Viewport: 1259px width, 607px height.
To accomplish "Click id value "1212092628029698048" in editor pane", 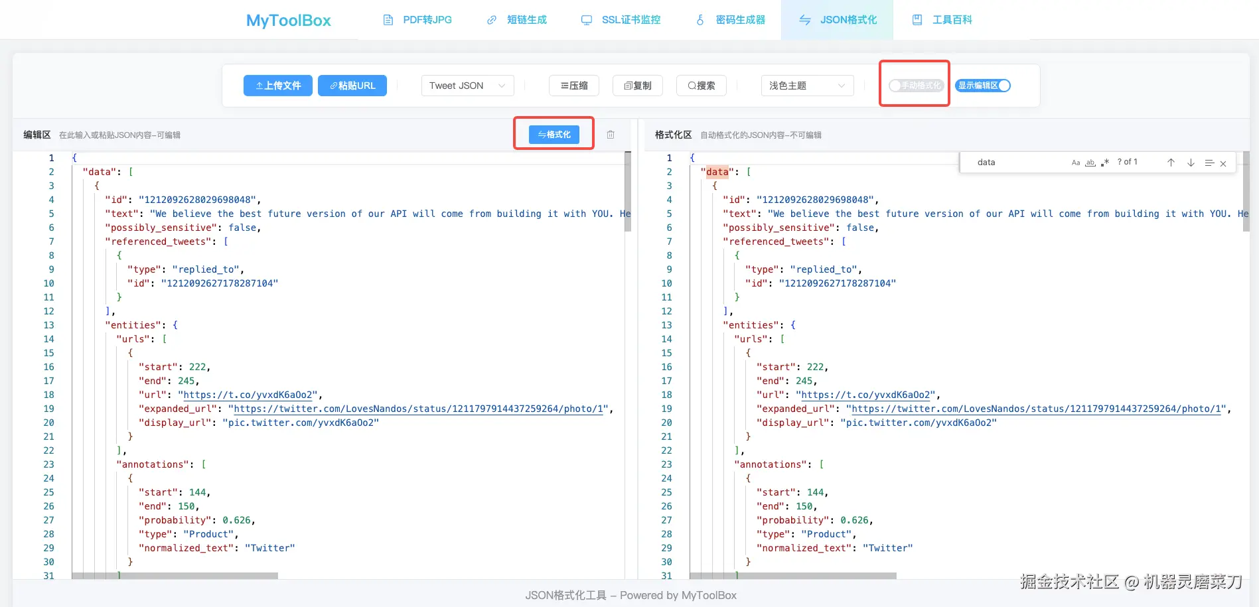I will click(198, 200).
